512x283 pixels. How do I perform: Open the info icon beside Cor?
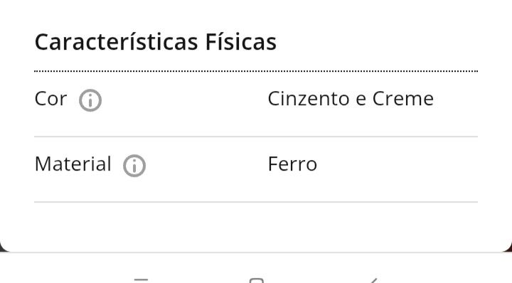(x=90, y=100)
